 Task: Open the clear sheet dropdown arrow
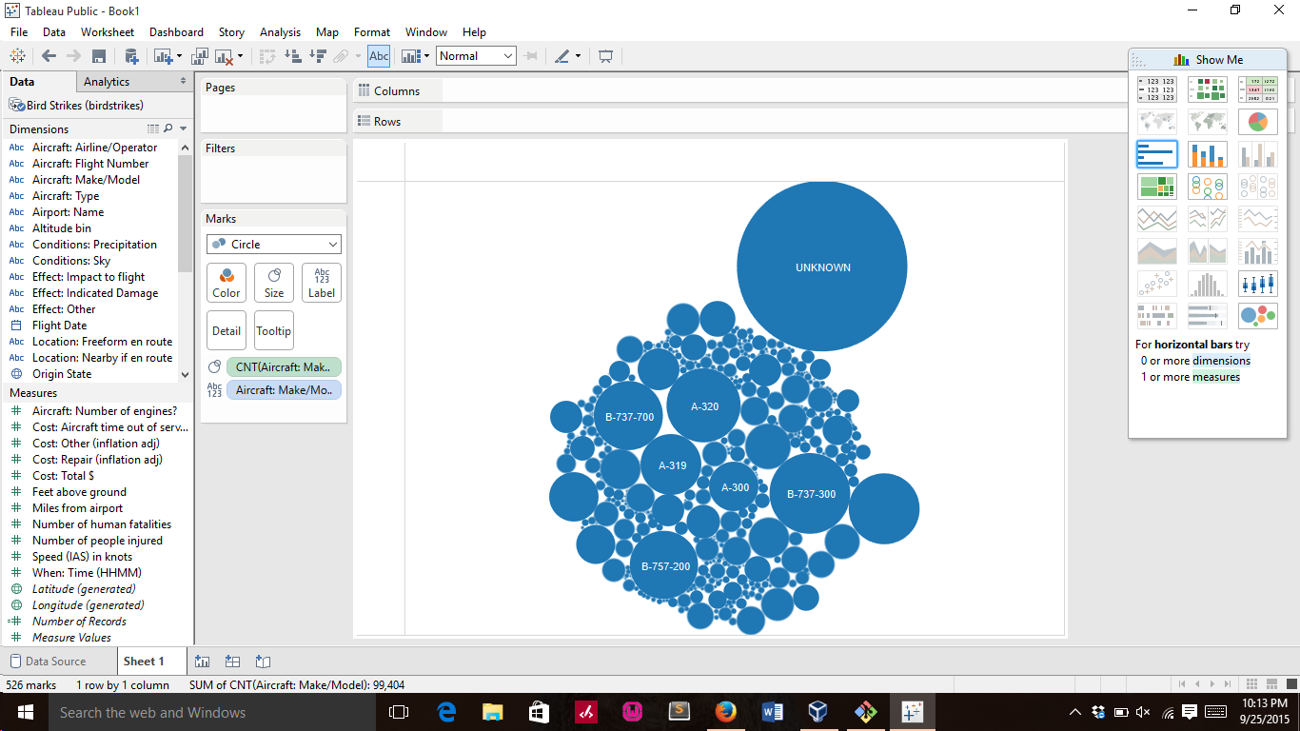point(240,56)
